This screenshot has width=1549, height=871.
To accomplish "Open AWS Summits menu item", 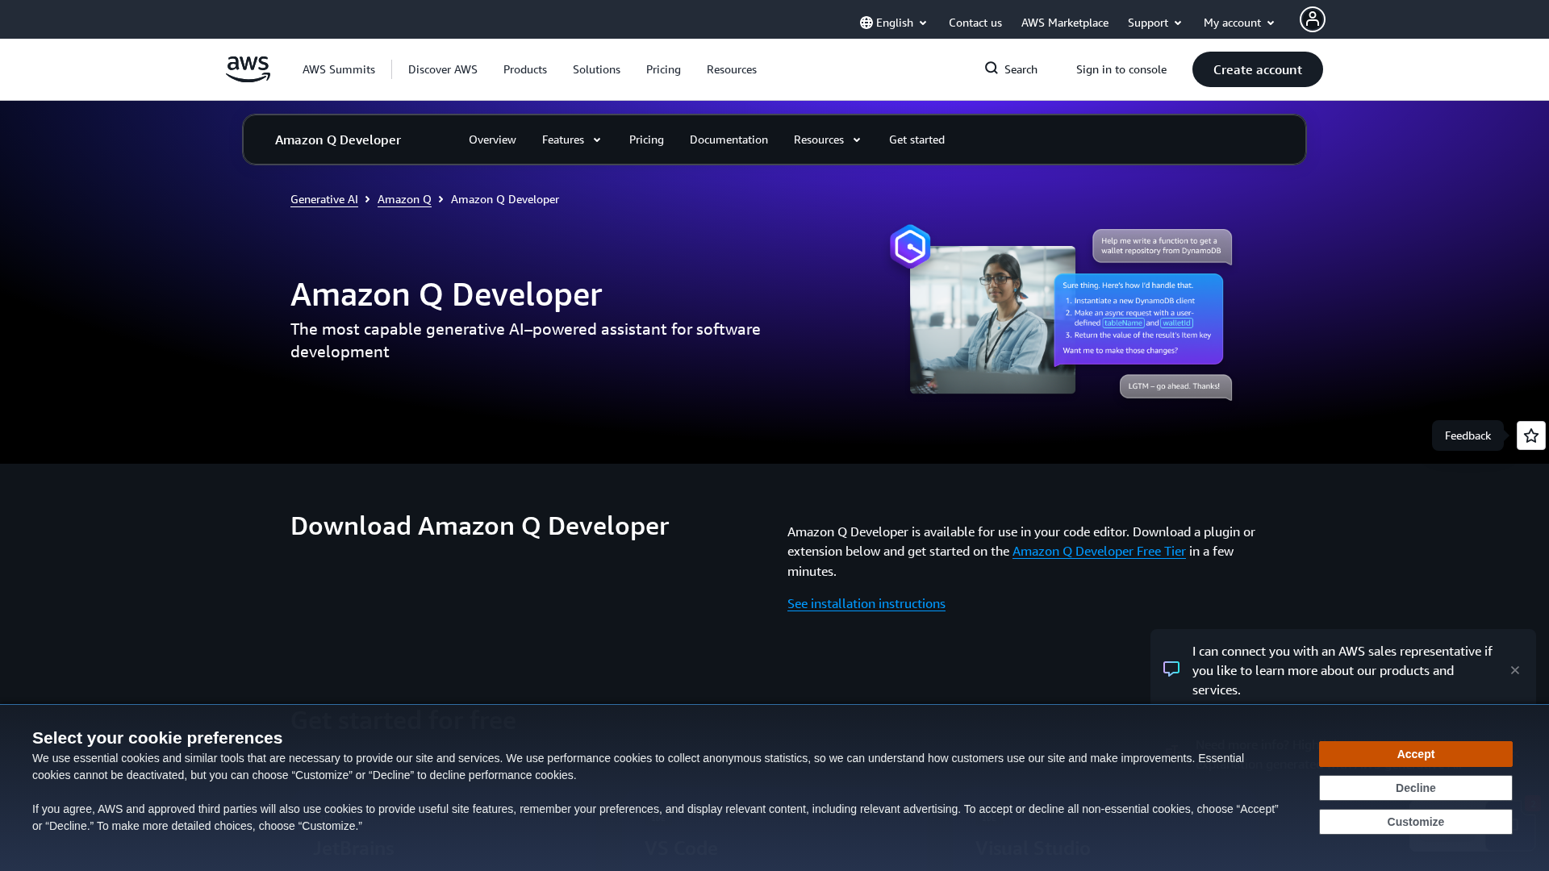I will pos(339,69).
